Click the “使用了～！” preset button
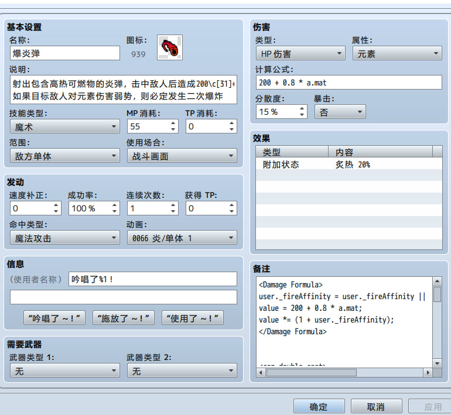Image resolution: width=451 pixels, height=415 pixels. (x=193, y=318)
